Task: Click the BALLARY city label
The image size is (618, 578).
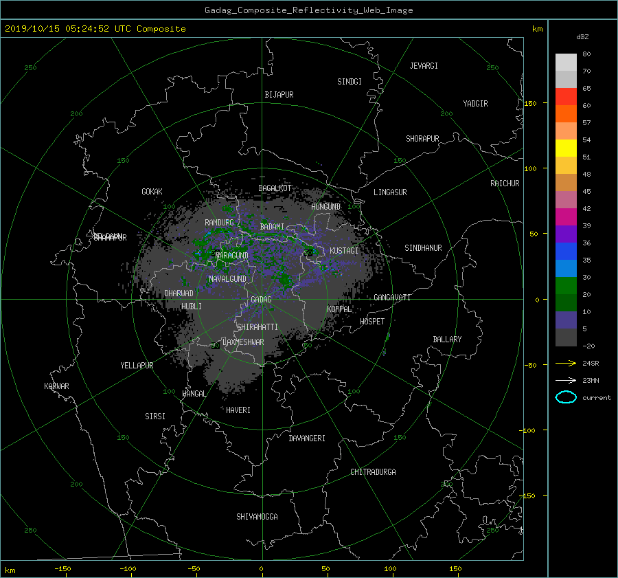Action: pos(447,340)
